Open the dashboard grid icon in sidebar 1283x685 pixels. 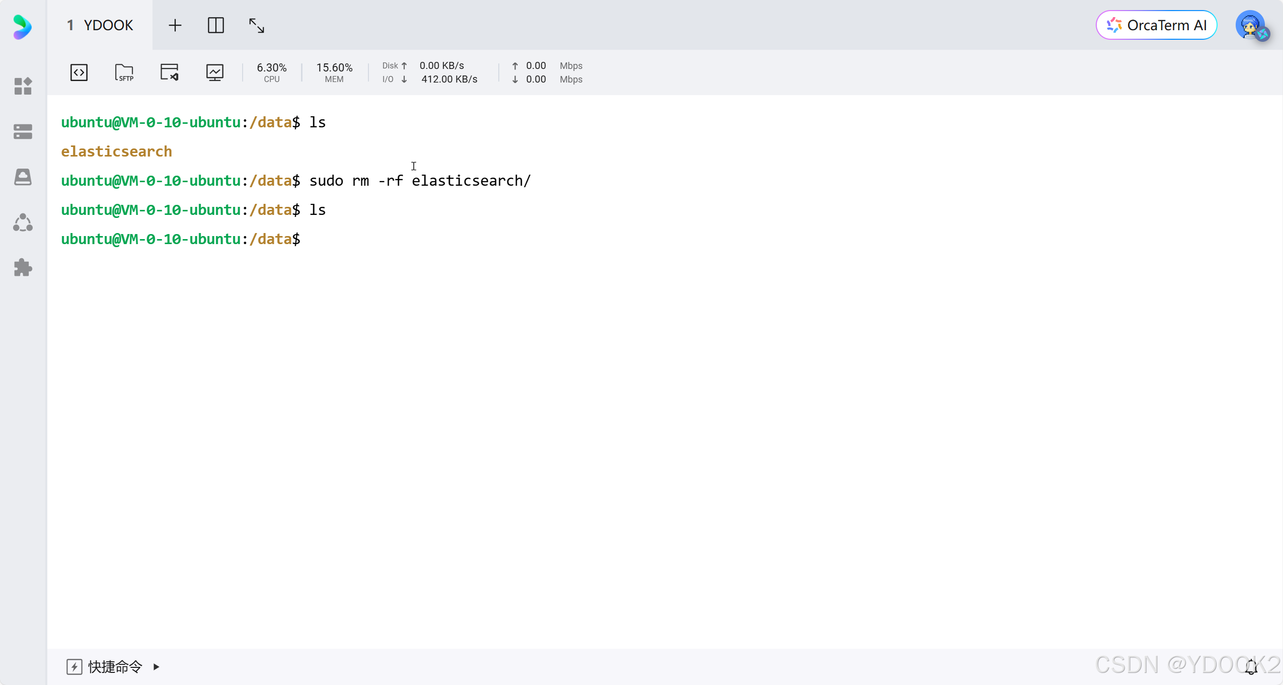[x=23, y=86]
